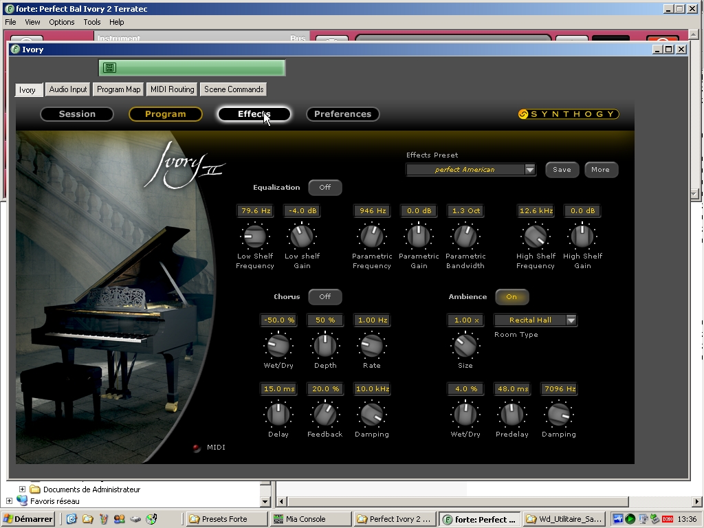Click the Ambience Size knob

click(465, 345)
